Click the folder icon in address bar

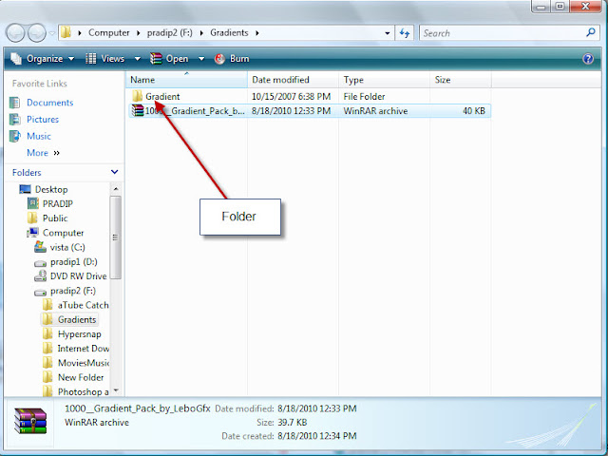click(x=66, y=32)
